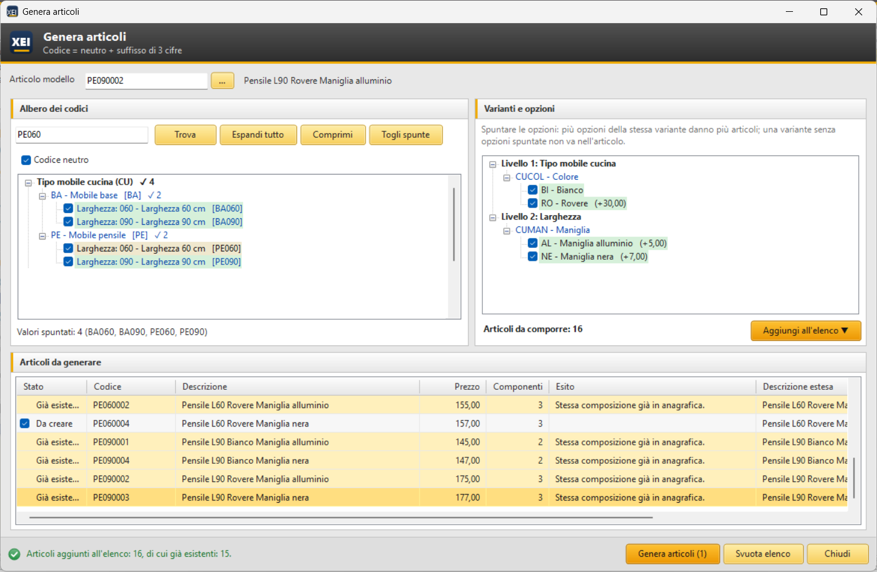Click the Chiudi button
This screenshot has height=572, width=877.
coord(837,554)
